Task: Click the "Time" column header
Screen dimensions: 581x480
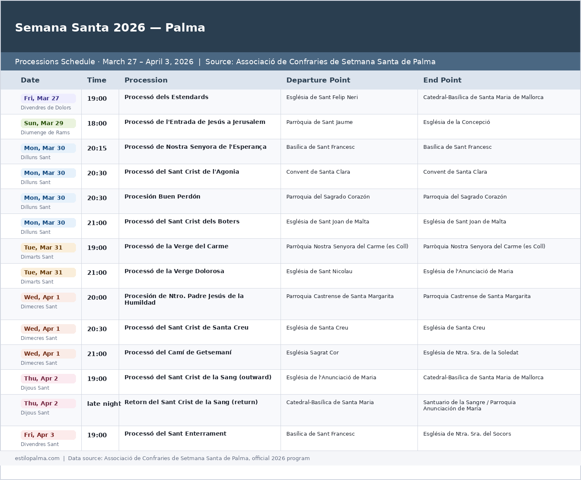Action: (x=97, y=80)
